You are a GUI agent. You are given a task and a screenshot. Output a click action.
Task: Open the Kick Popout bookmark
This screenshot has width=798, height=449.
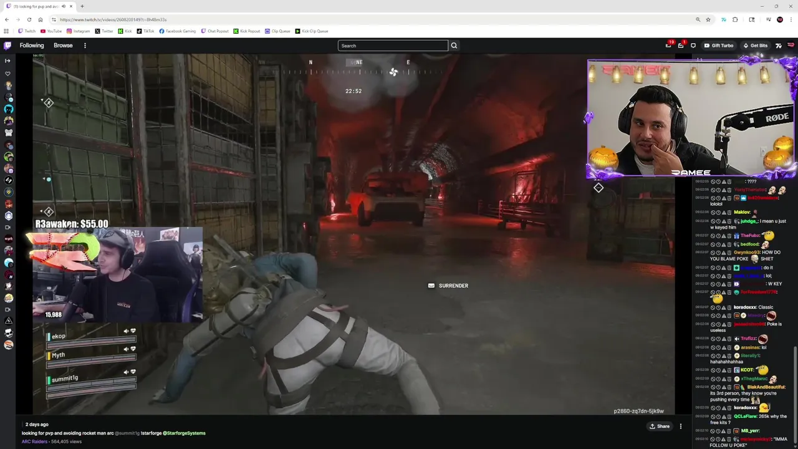tap(247, 31)
